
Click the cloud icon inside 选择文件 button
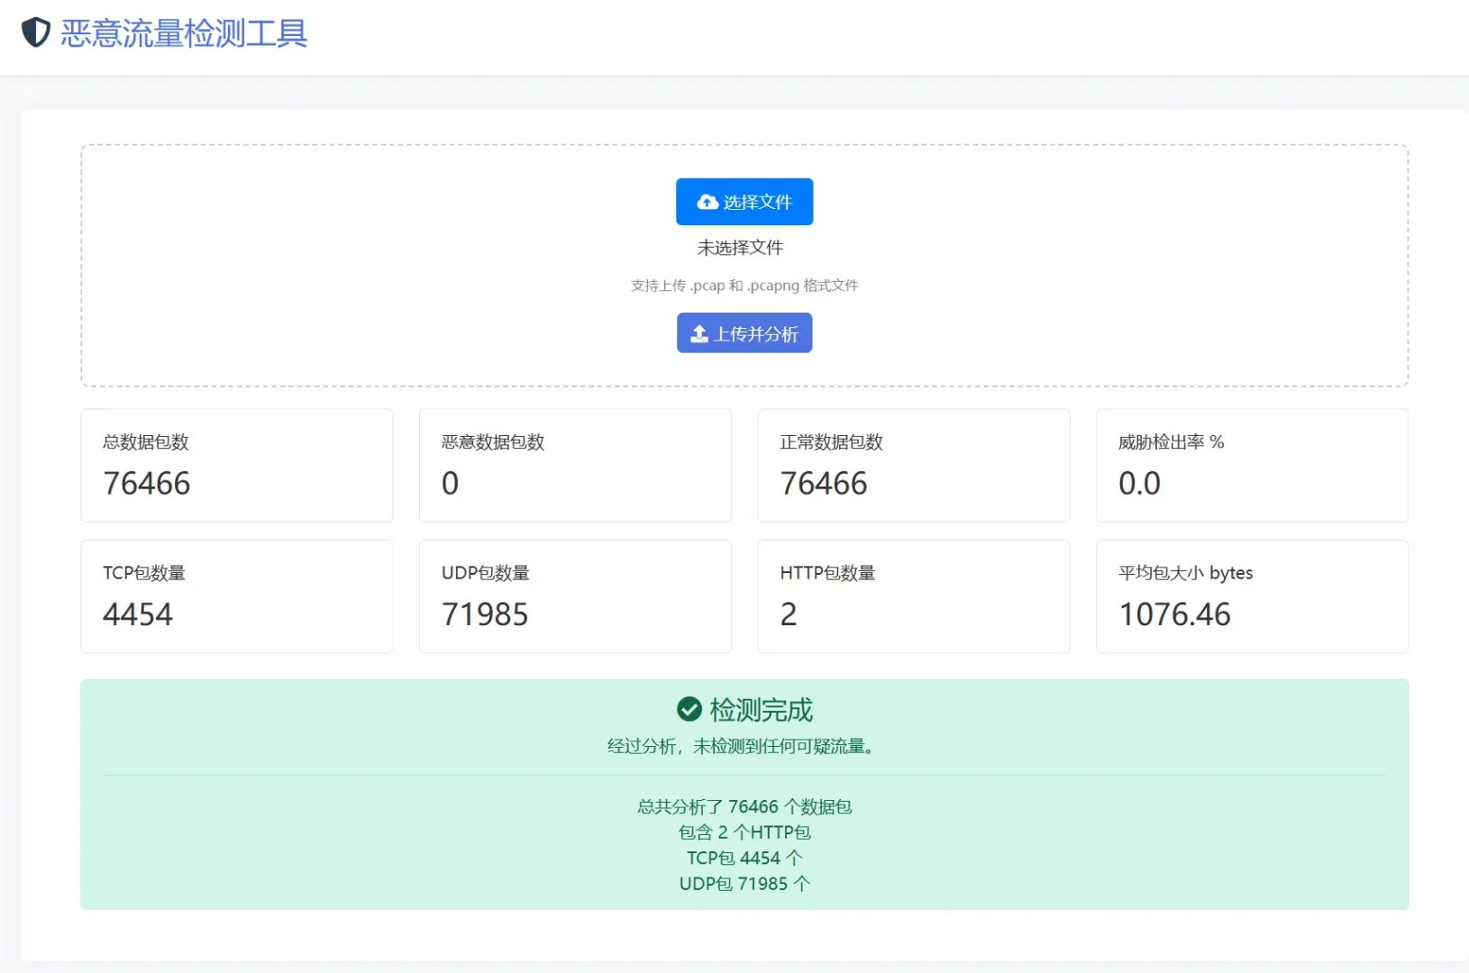(x=706, y=202)
